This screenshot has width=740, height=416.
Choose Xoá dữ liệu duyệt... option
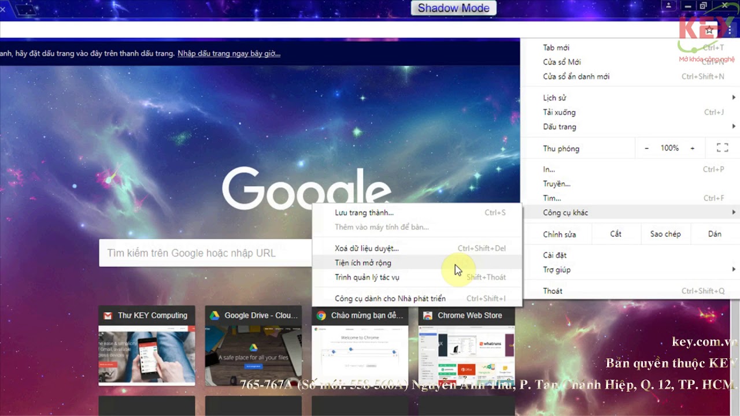tap(417, 248)
